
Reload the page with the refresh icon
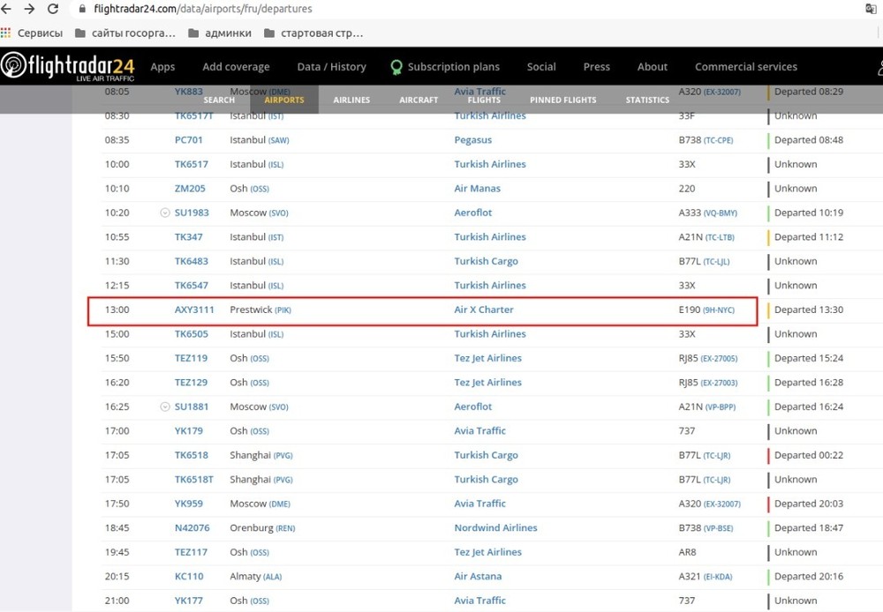coord(53,10)
